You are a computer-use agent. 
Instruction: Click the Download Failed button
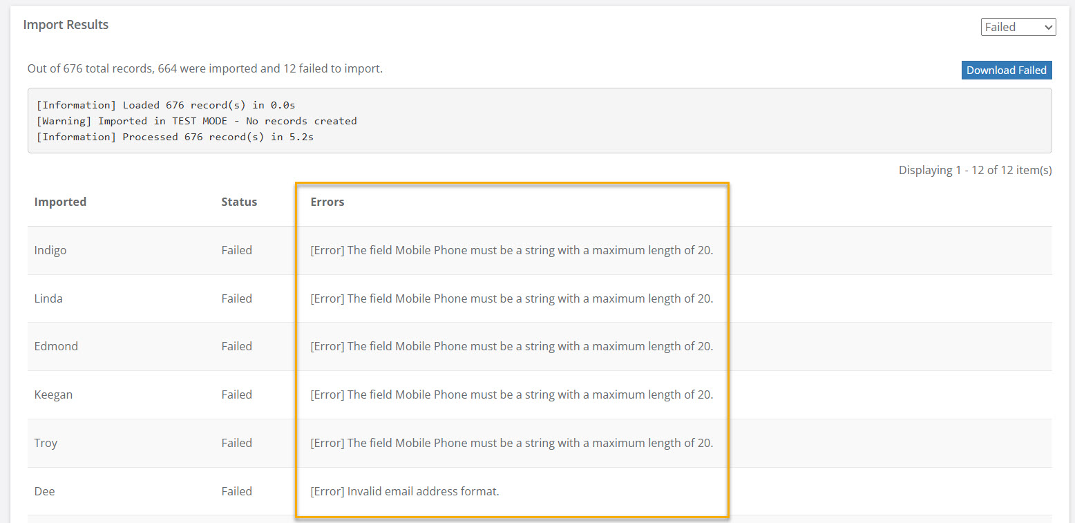click(1006, 70)
